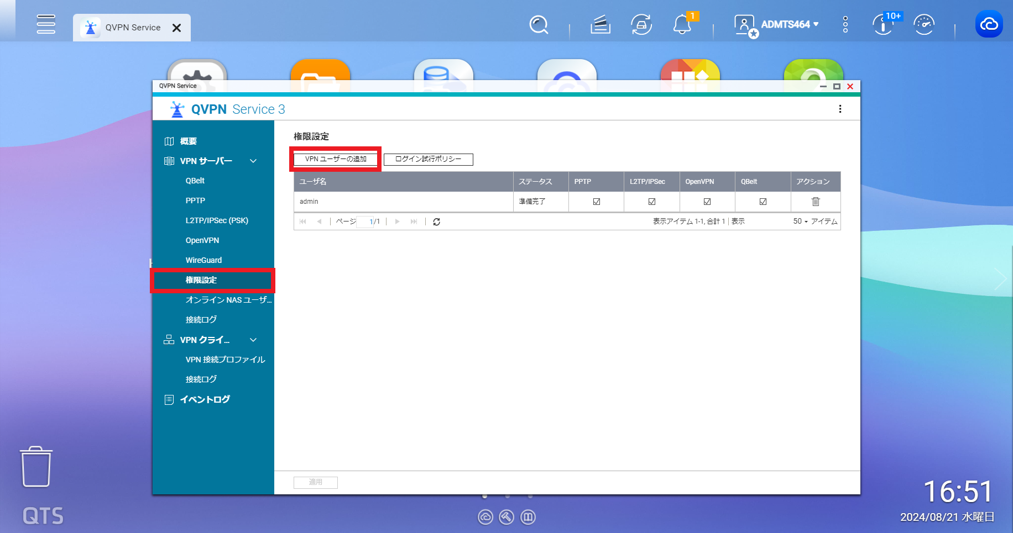Click the user account avatar icon
The width and height of the screenshot is (1013, 533).
(746, 25)
